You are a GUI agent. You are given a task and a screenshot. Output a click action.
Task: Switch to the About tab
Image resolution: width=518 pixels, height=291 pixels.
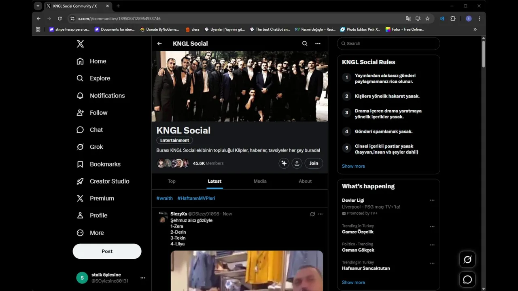tap(305, 181)
